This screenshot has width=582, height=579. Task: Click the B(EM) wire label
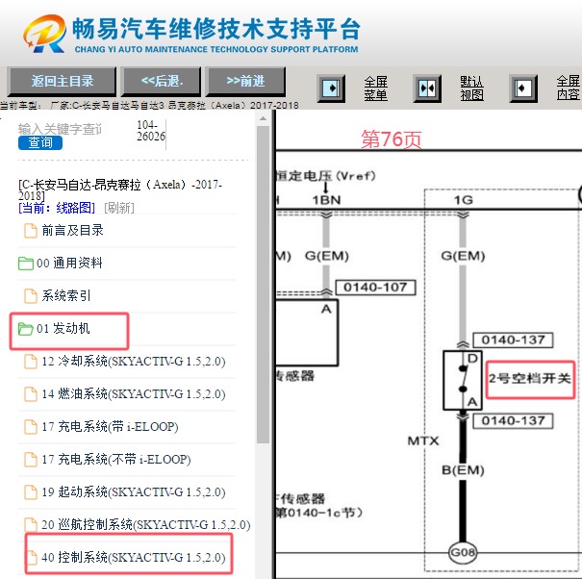click(463, 470)
